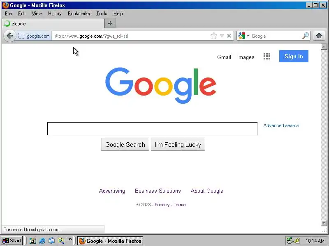
Task: Click the scrollbar down arrow
Action: coord(324,223)
